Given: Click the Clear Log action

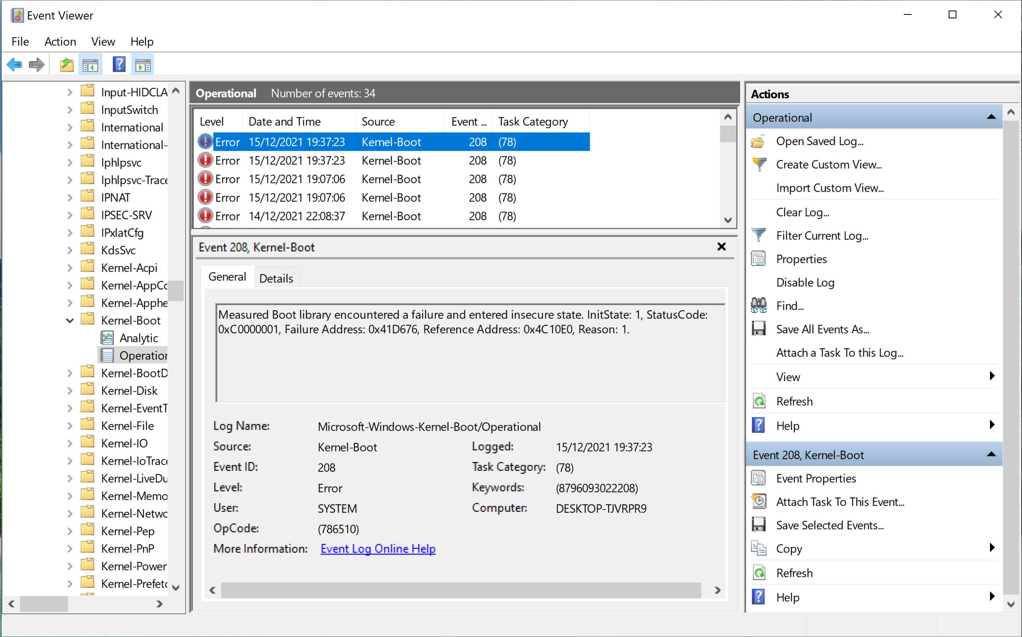Looking at the screenshot, I should point(802,212).
